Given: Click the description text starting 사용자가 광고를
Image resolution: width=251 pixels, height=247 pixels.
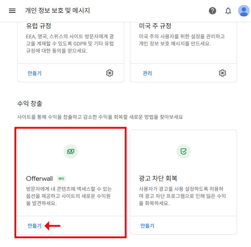Looking at the screenshot, I should [x=182, y=196].
